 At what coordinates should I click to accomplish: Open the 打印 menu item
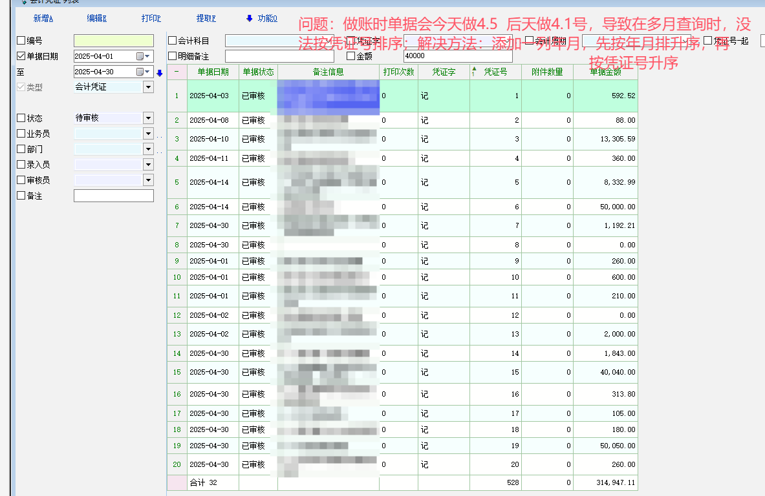[x=151, y=18]
